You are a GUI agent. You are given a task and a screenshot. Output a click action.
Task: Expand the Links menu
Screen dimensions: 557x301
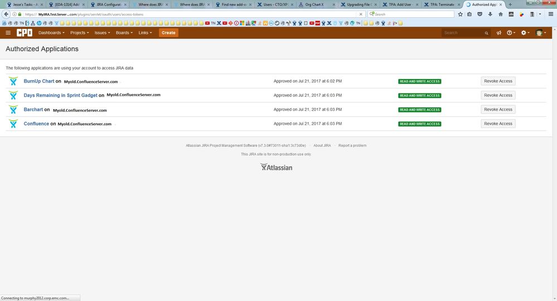click(145, 33)
